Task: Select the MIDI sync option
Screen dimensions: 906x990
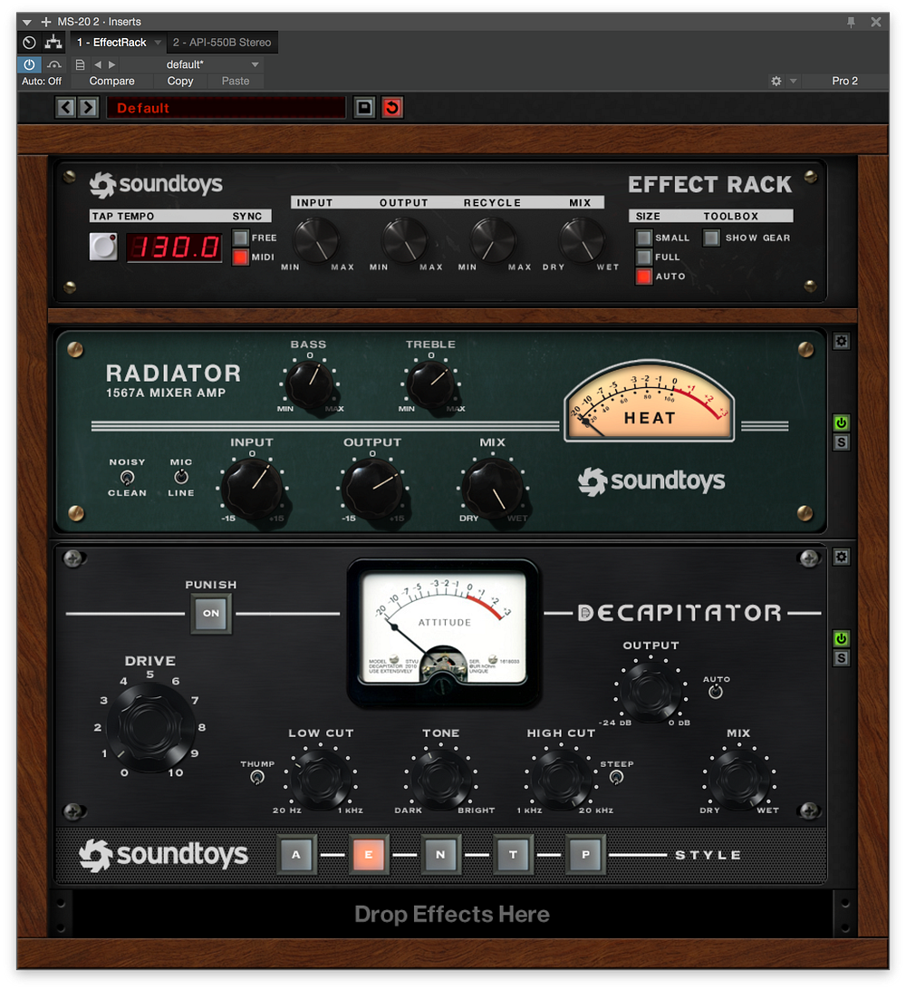Action: point(240,257)
